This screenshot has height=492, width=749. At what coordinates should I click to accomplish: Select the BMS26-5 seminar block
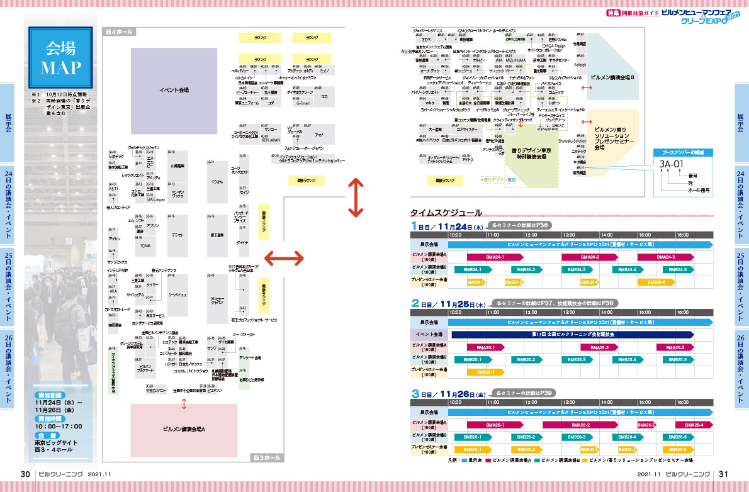coord(678,449)
